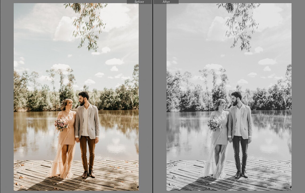This screenshot has width=305, height=193.
Task: Switch to the After view label
Action: pos(166,2)
